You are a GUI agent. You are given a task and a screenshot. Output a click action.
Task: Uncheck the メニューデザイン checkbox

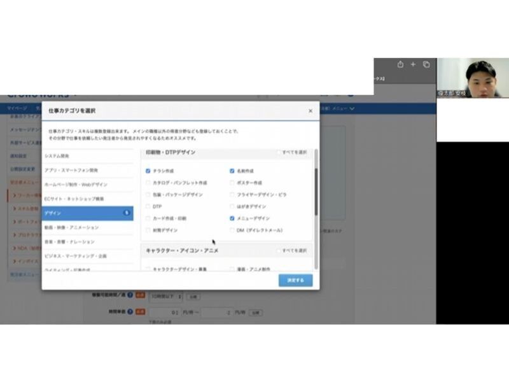(232, 218)
